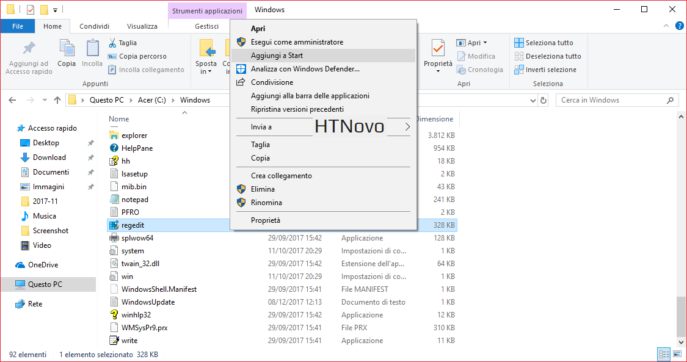Choose Rinomina in context menu
Screen dimensions: 687x362
(x=323, y=203)
